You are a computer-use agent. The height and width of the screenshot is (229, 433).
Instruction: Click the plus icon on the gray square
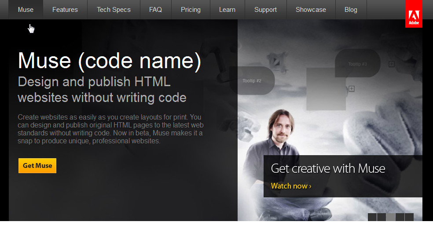click(351, 88)
